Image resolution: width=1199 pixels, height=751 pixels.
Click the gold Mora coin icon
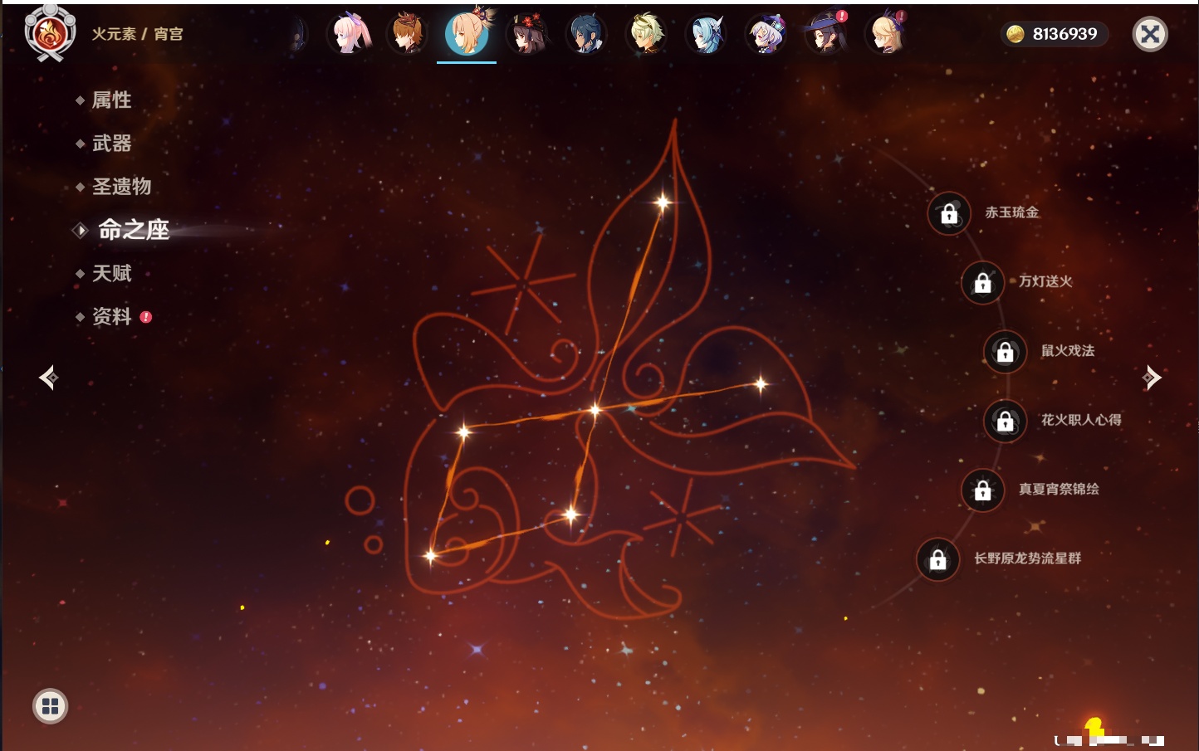[x=1015, y=34]
